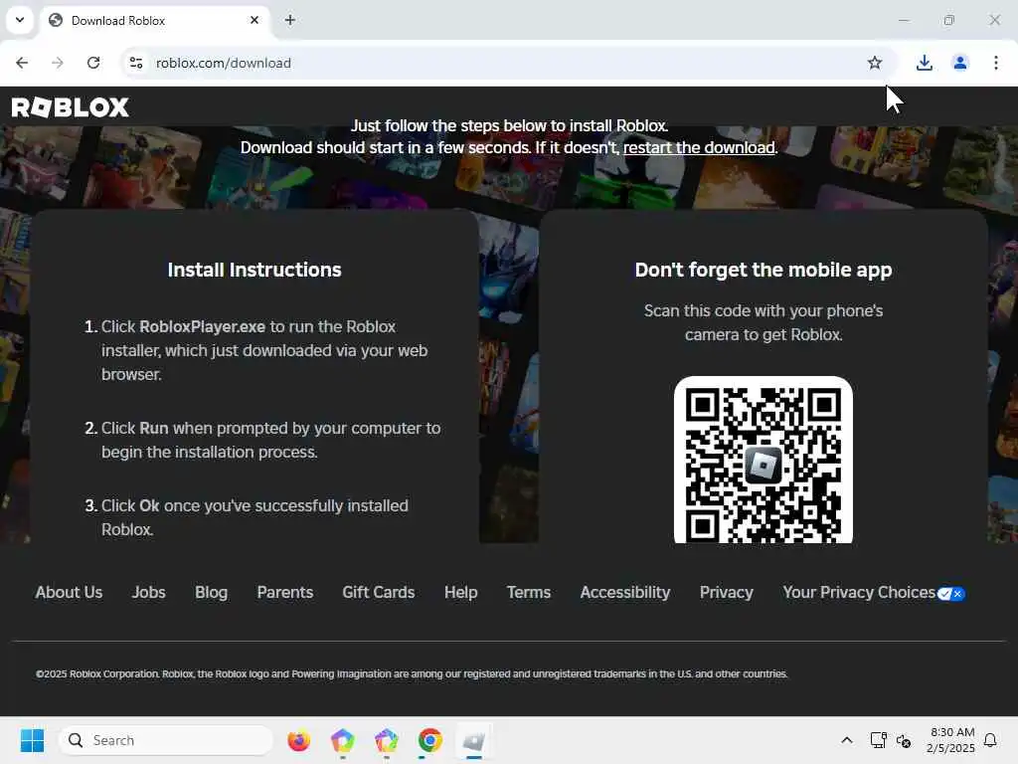Open the Chrome profile icon
The height and width of the screenshot is (764, 1018).
pyautogui.click(x=959, y=63)
